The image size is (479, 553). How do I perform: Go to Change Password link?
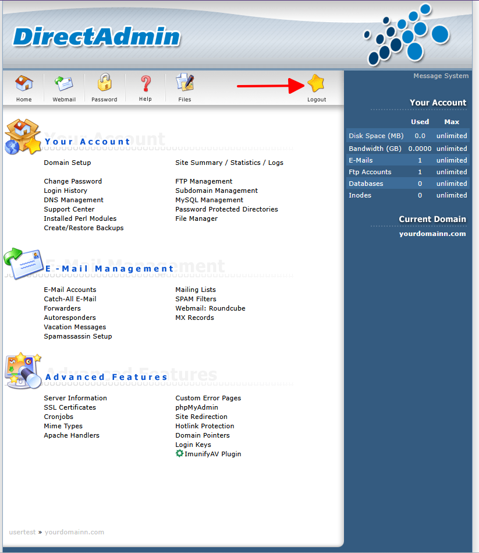coord(73,181)
